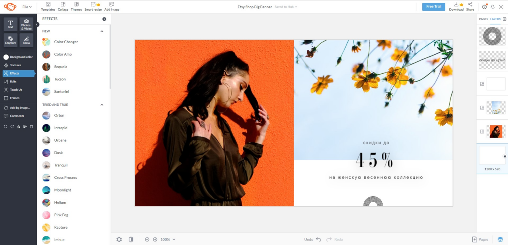Screen dimensions: 508x245
Task: Open the 100% zoom level dropdown
Action: (167, 239)
